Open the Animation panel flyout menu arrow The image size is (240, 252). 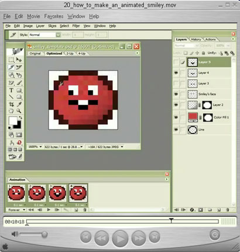pyautogui.click(x=167, y=179)
